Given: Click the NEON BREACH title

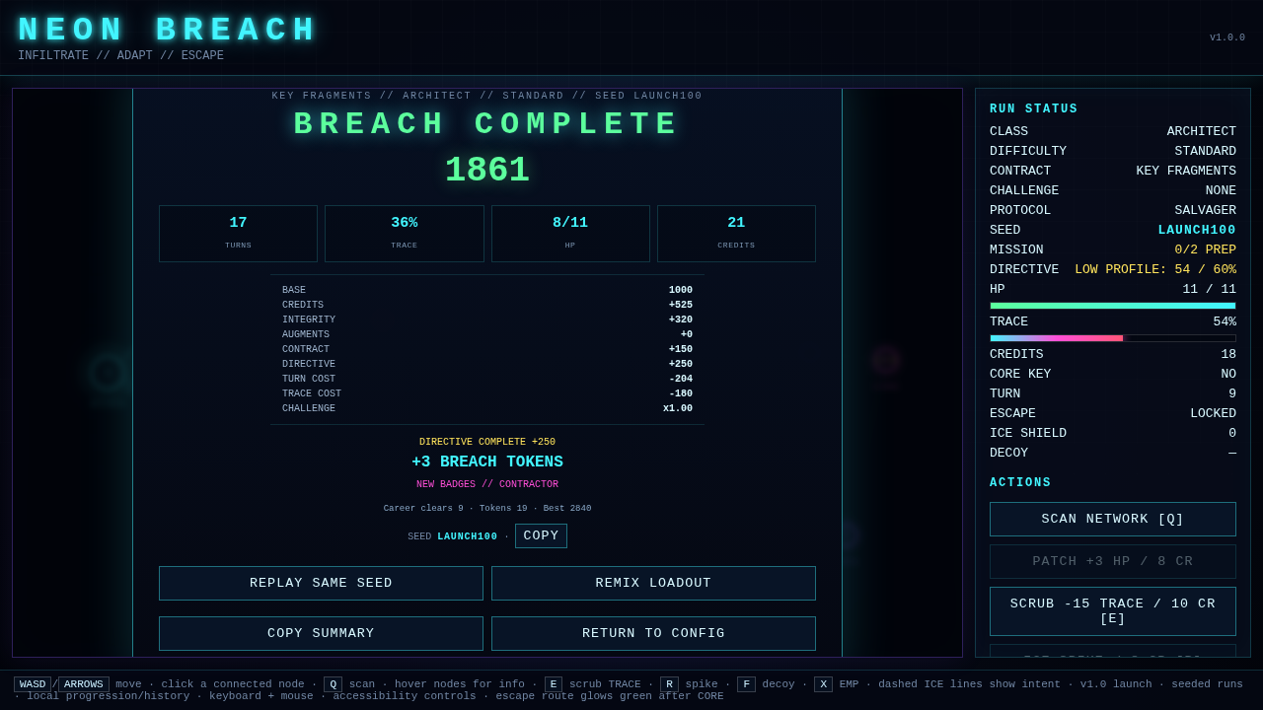Looking at the screenshot, I should pyautogui.click(x=168, y=30).
